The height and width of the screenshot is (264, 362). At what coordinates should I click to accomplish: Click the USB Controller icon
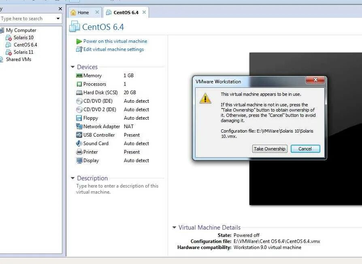click(79, 135)
